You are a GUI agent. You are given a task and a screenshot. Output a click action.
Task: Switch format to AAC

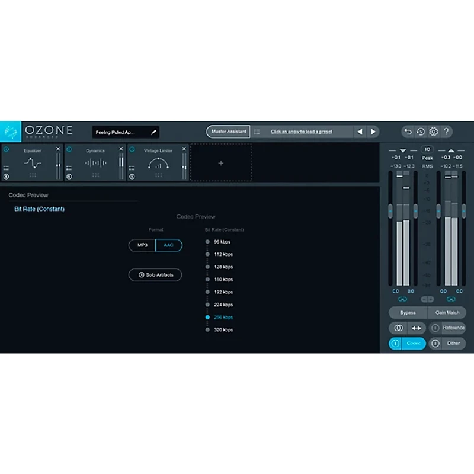click(x=168, y=245)
